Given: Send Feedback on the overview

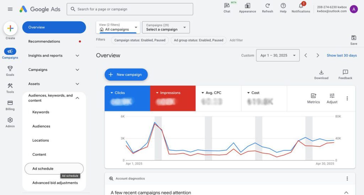Looking at the screenshot, I should [x=345, y=75].
